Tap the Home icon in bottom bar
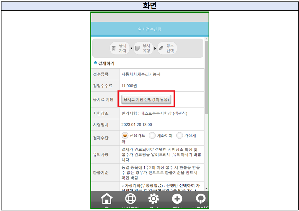Image resolution: width=299 pixels, height=211 pixels. 107,198
